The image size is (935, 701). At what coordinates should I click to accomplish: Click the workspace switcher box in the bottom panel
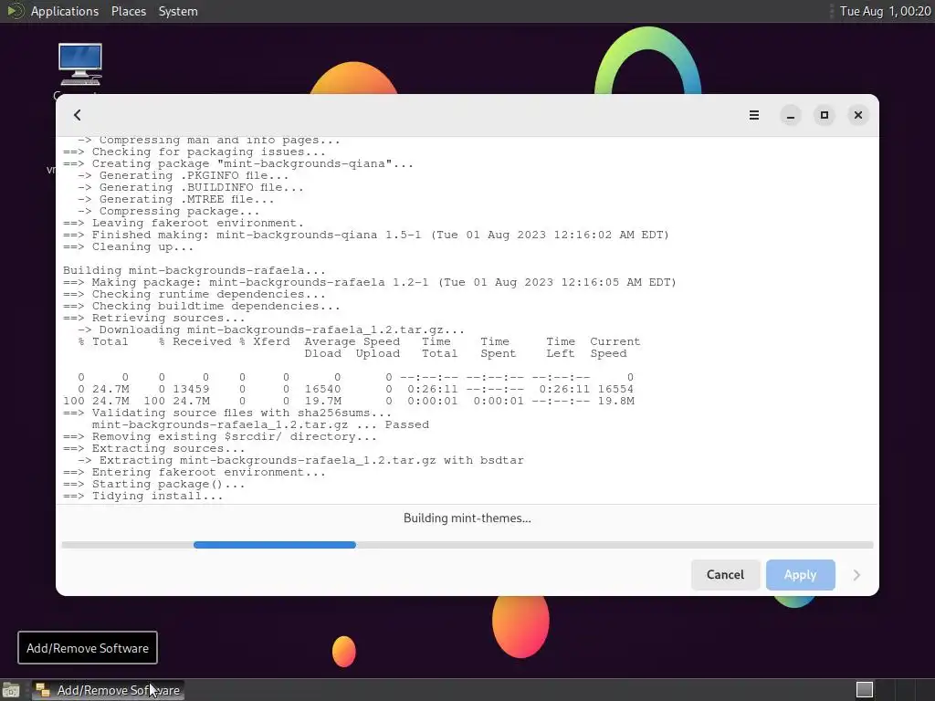tap(865, 690)
